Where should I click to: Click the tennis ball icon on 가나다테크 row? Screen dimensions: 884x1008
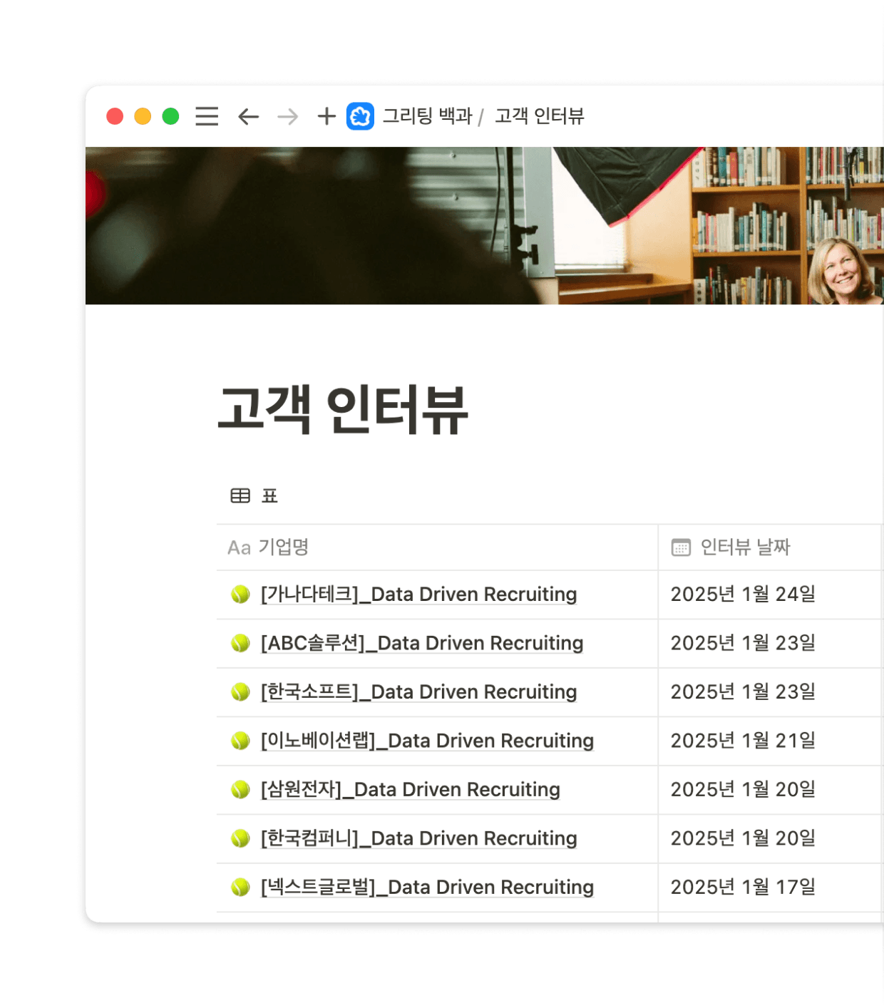[x=241, y=594]
